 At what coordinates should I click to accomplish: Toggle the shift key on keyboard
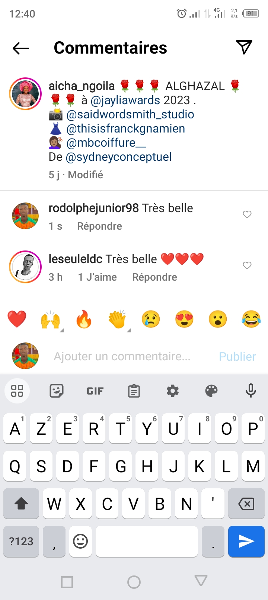tap(21, 504)
